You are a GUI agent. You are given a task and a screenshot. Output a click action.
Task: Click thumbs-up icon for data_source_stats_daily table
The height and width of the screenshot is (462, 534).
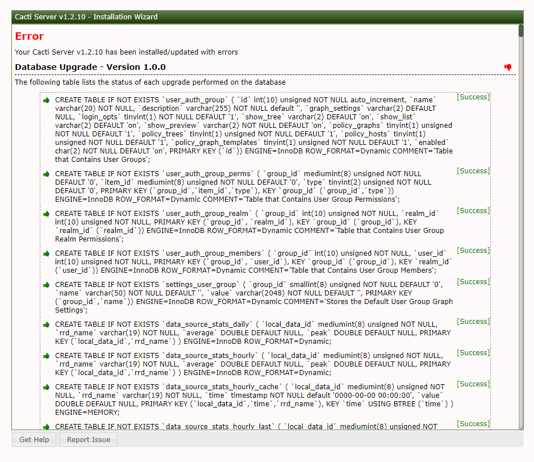(47, 324)
